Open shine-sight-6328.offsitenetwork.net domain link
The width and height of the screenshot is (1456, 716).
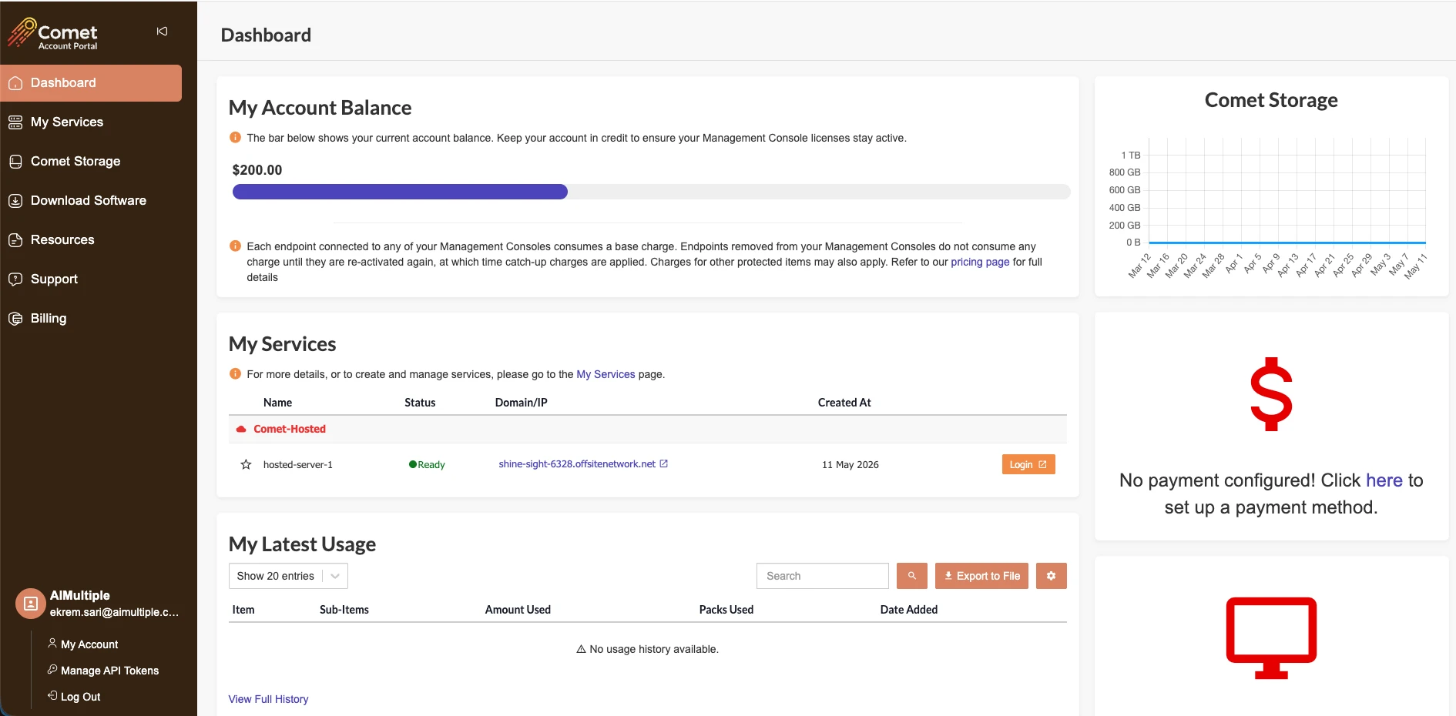click(577, 463)
